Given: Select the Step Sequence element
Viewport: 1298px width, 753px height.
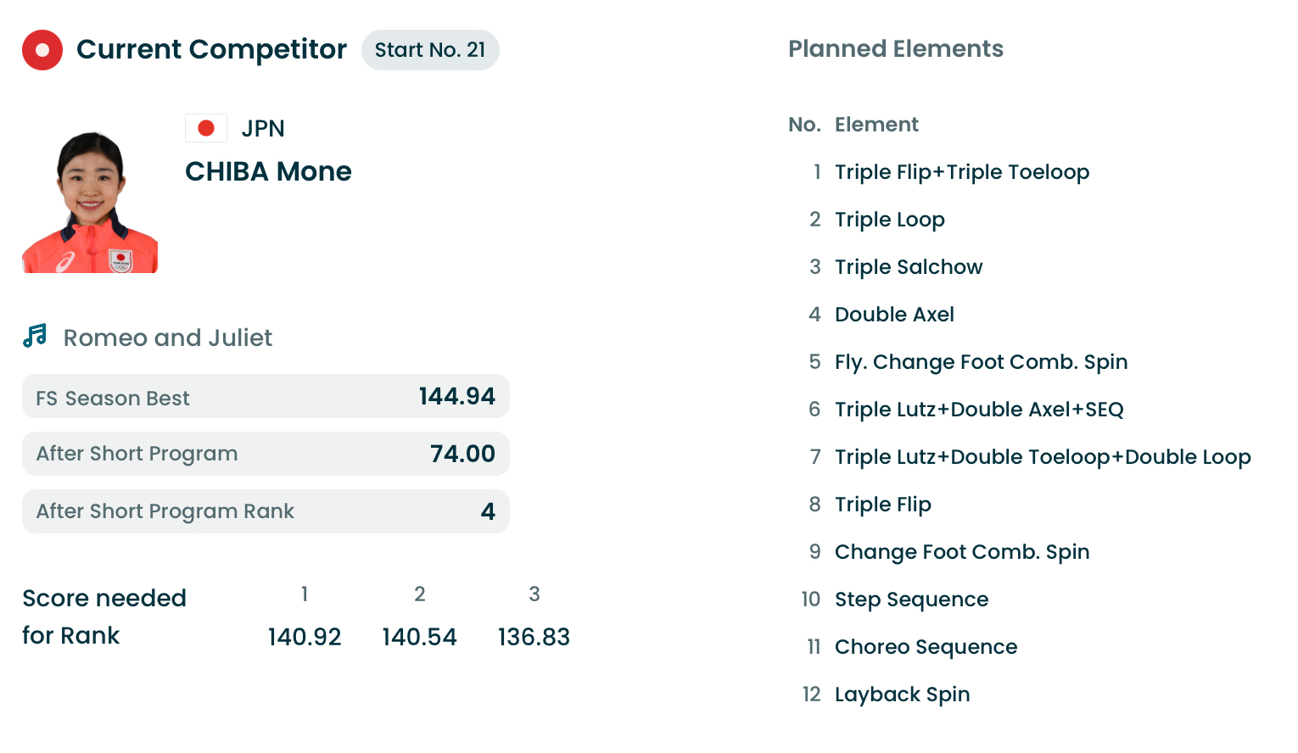Looking at the screenshot, I should tap(911, 600).
